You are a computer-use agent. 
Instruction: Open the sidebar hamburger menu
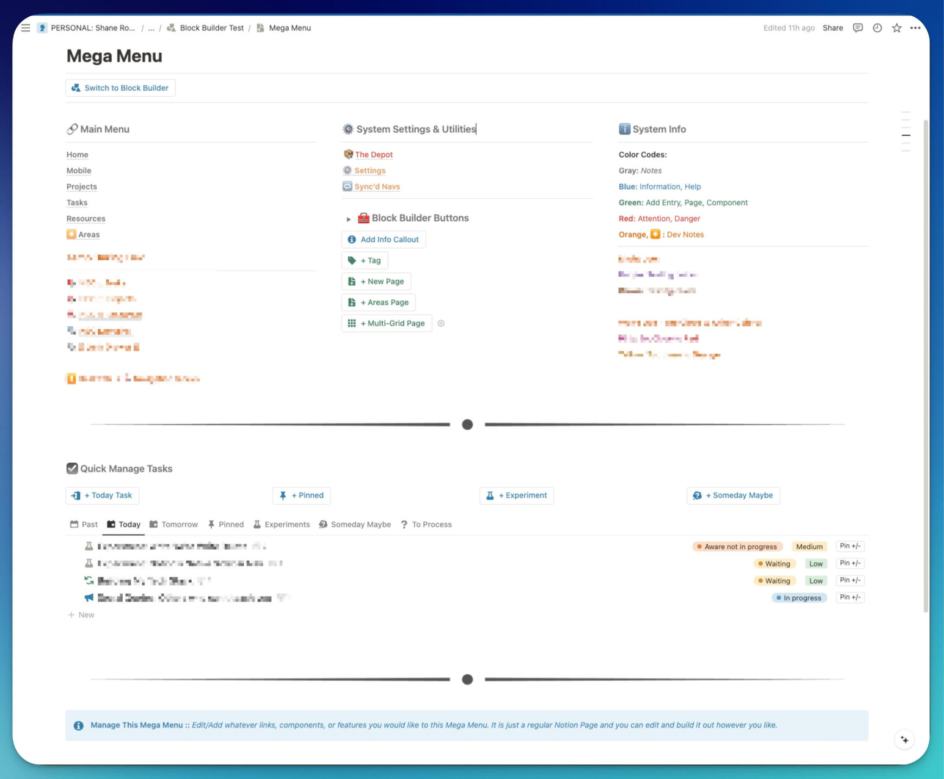[x=26, y=28]
